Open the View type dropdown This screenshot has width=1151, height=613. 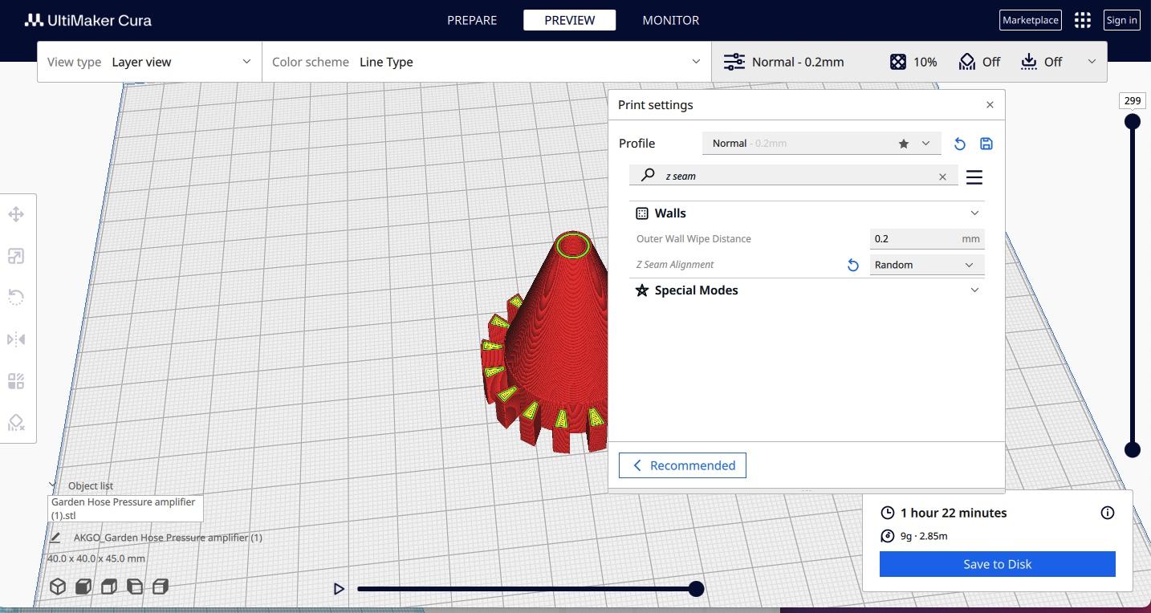149,62
